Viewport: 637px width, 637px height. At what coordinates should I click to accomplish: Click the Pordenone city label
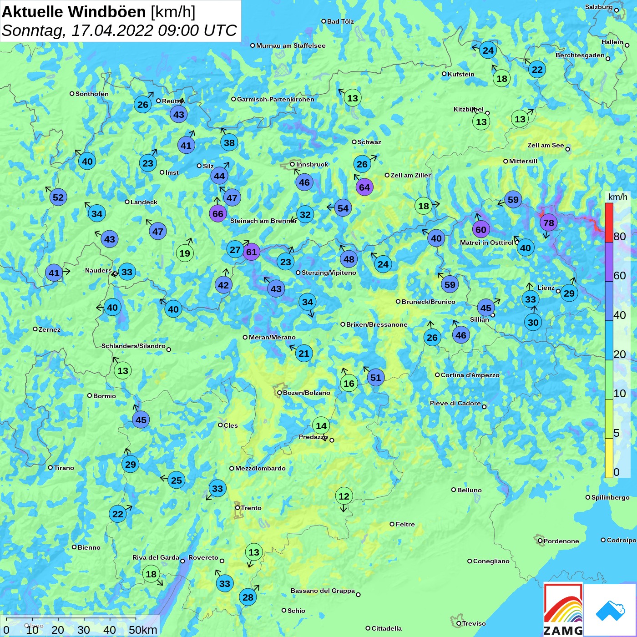tap(561, 541)
